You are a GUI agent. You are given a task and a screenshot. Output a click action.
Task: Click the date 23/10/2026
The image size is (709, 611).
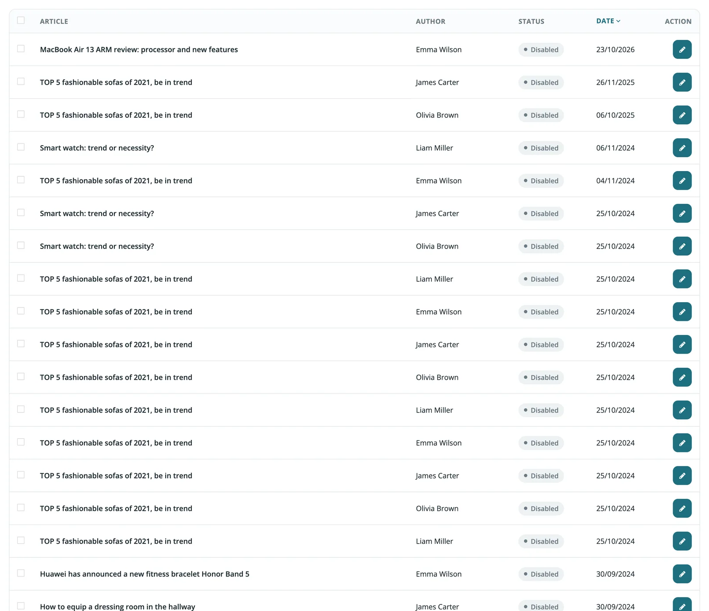tap(615, 50)
